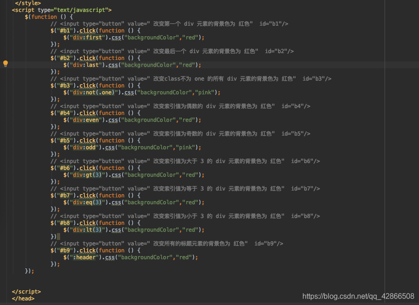The height and width of the screenshot is (305, 419).
Task: Click the comment line with id="b8"
Action: coord(185,216)
